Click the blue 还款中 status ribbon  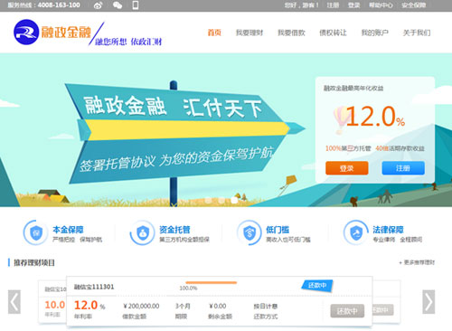click(317, 285)
